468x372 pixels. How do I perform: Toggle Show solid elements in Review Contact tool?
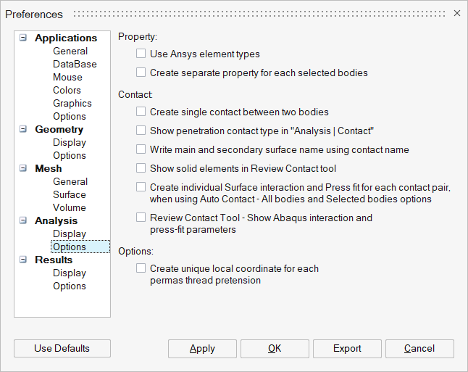click(141, 169)
